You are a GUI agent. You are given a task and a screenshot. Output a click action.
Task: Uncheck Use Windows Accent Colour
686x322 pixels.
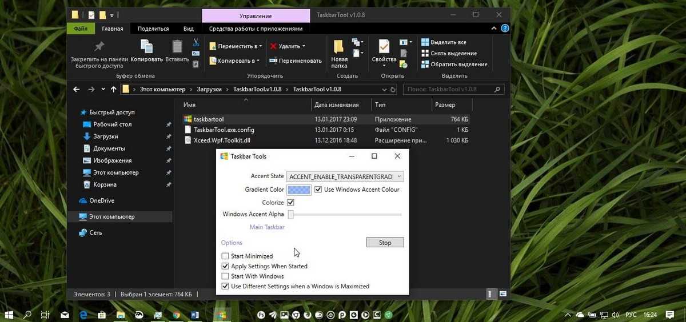click(318, 190)
